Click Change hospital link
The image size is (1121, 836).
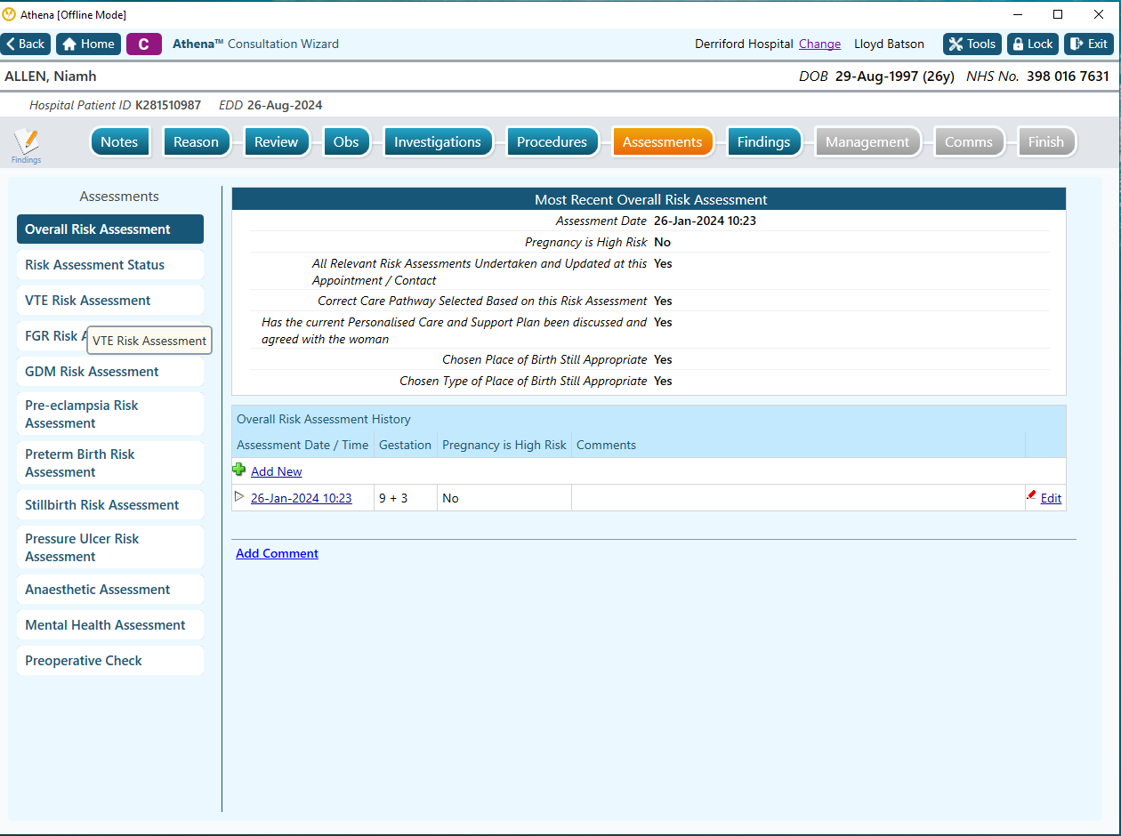(819, 44)
